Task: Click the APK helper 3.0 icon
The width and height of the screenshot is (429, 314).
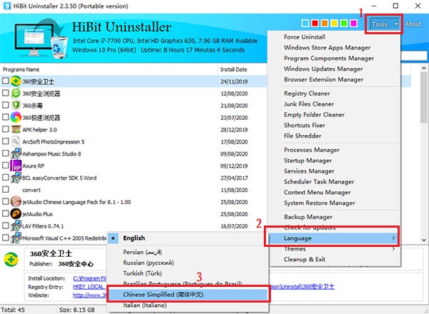Action: click(x=16, y=129)
